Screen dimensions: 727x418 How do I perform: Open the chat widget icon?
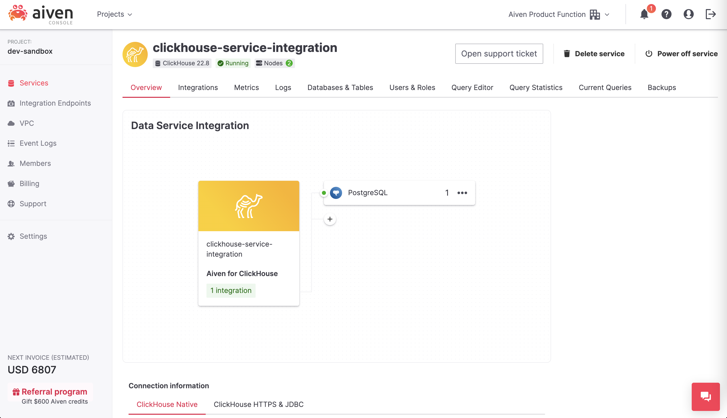(706, 397)
